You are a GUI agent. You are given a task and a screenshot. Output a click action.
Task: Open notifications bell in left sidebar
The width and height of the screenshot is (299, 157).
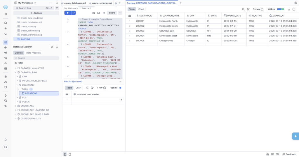[x=6, y=140]
